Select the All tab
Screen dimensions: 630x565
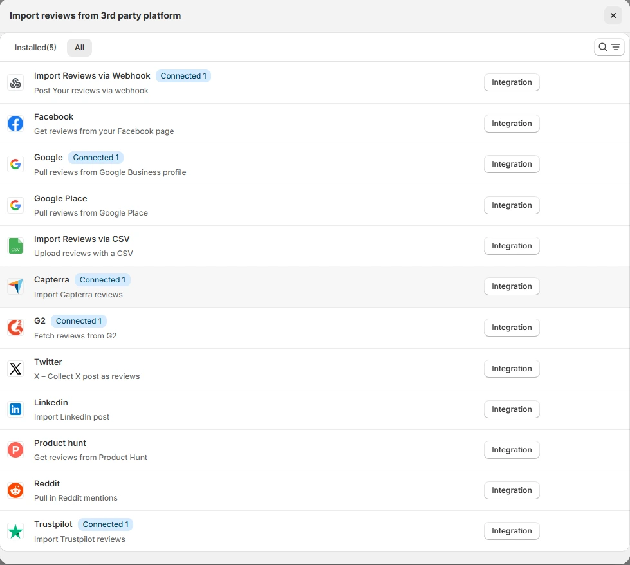[79, 48]
